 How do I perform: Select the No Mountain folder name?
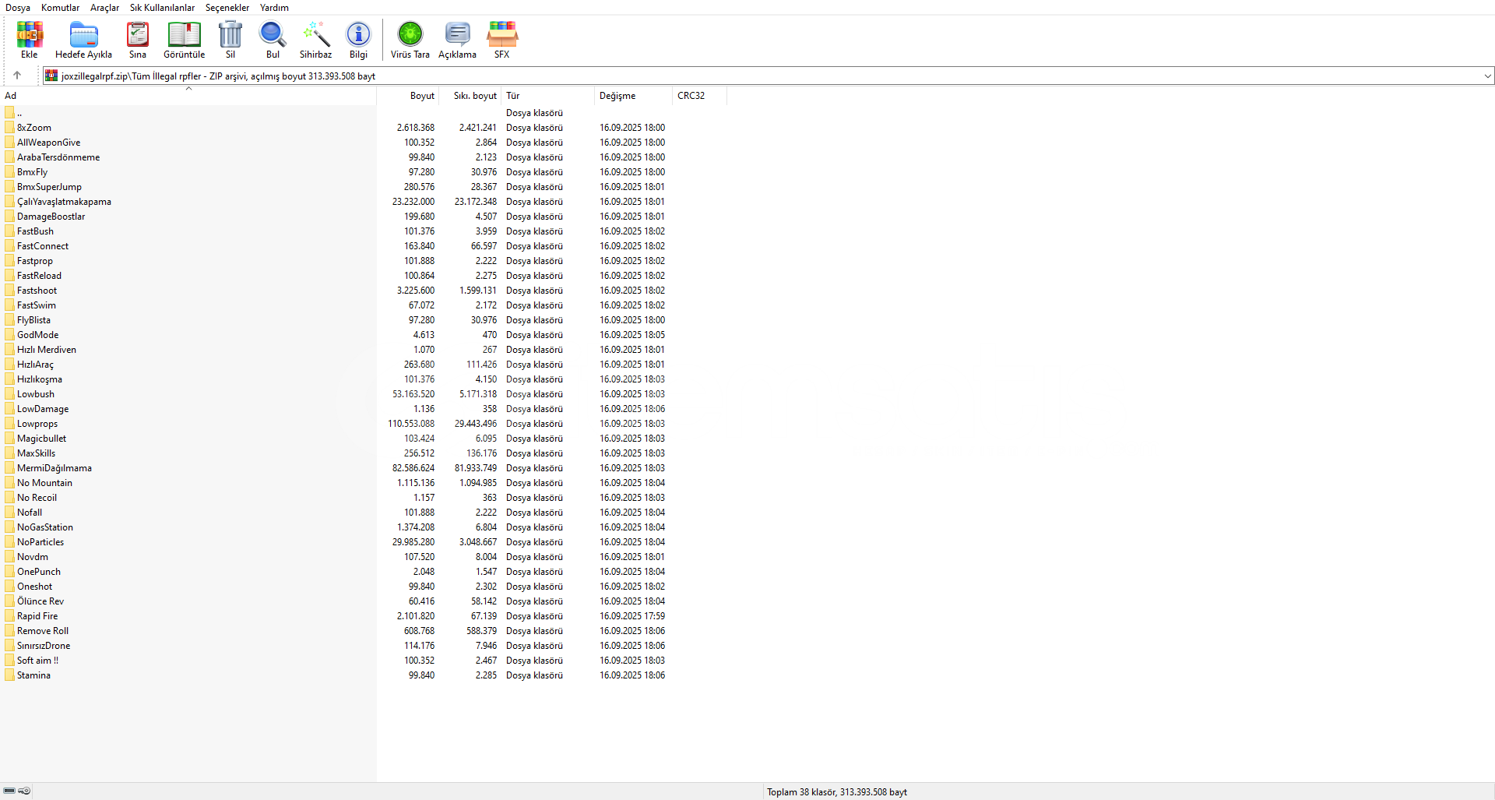(45, 483)
